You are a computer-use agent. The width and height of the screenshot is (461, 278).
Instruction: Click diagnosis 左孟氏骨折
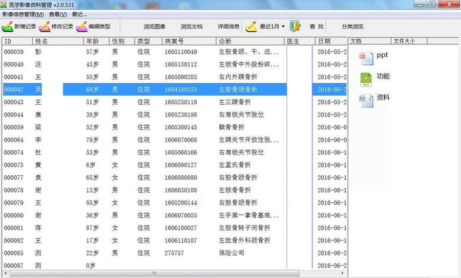coord(235,166)
